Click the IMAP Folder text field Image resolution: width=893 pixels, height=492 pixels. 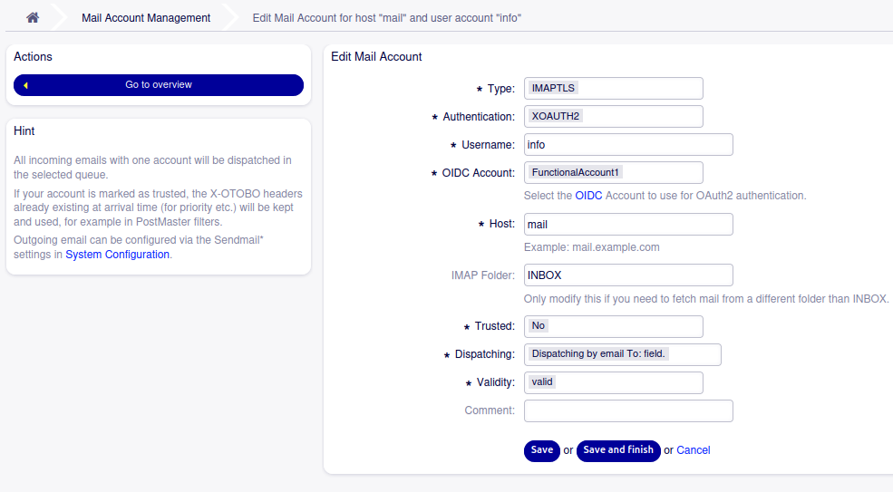pos(628,275)
